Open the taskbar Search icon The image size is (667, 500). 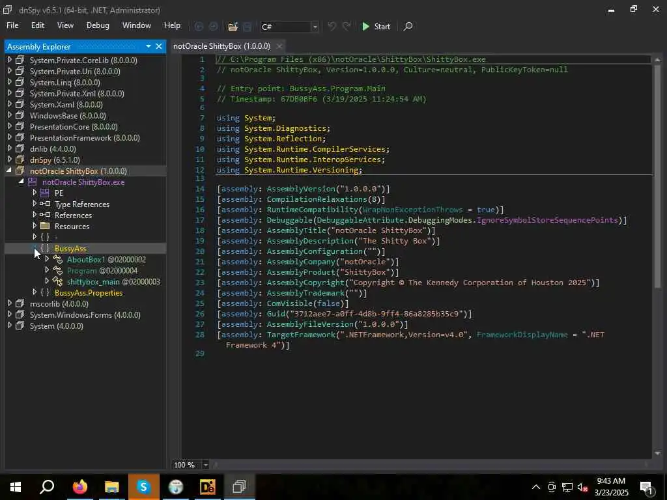pos(47,486)
